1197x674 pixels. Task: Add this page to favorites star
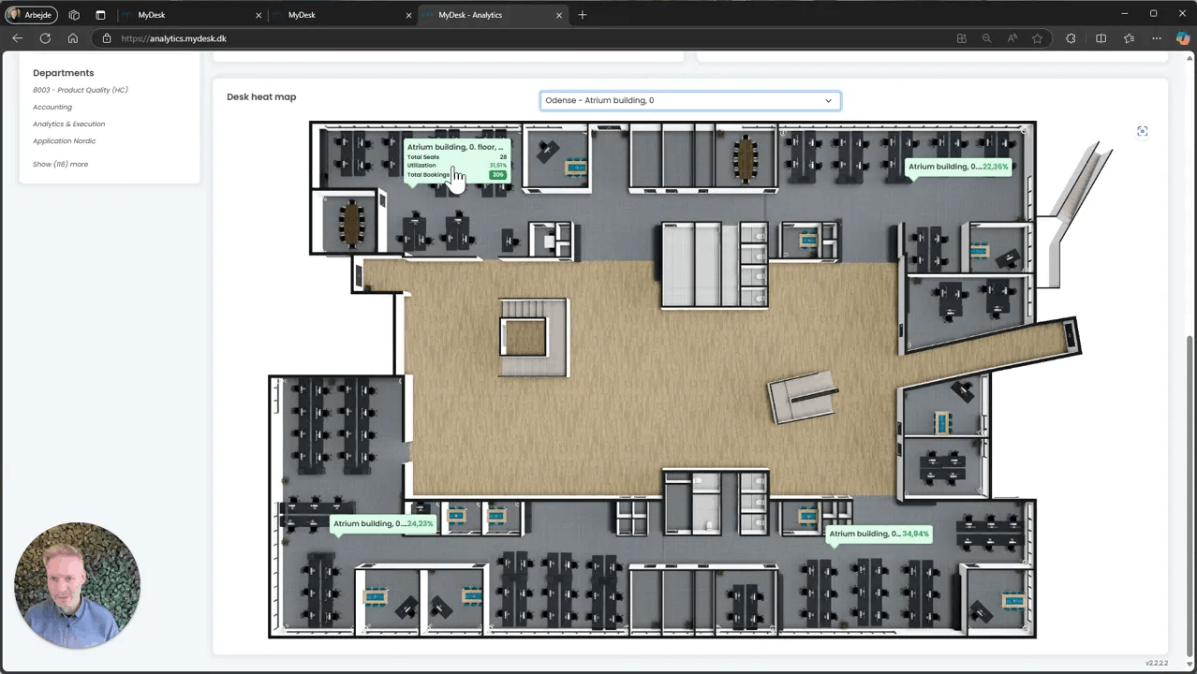coord(1037,38)
